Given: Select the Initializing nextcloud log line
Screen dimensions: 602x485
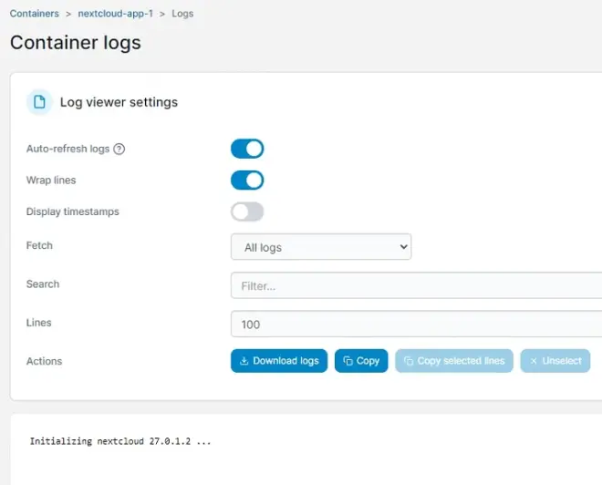Looking at the screenshot, I should [x=120, y=441].
